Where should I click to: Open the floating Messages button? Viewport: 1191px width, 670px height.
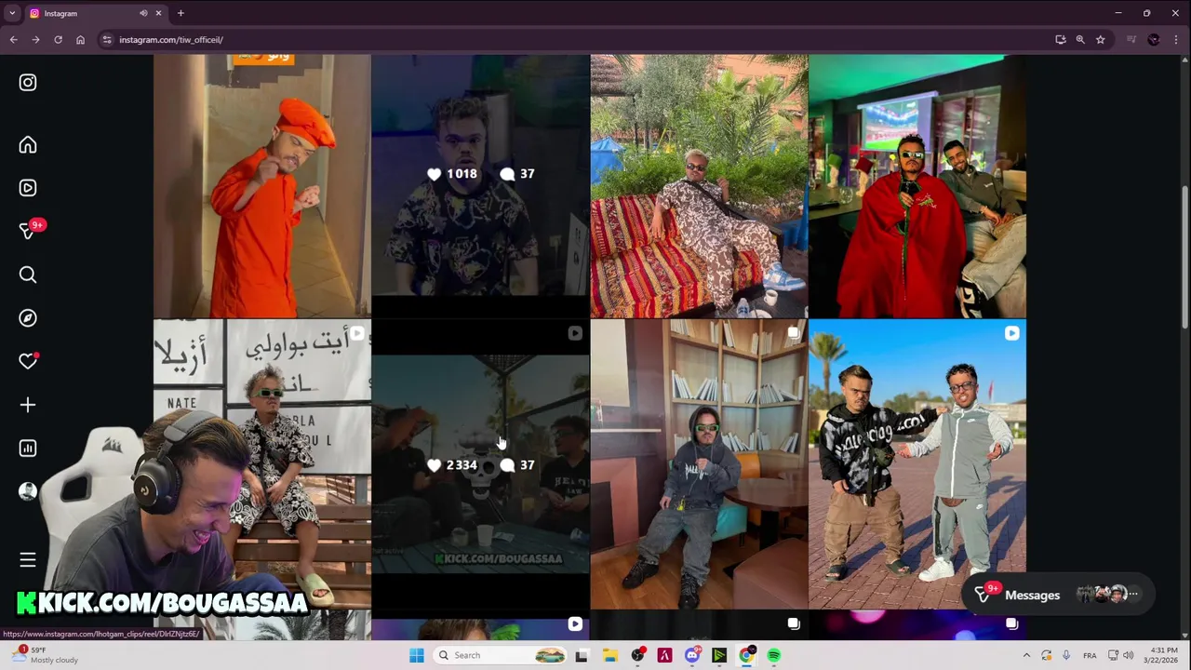coord(1056,595)
